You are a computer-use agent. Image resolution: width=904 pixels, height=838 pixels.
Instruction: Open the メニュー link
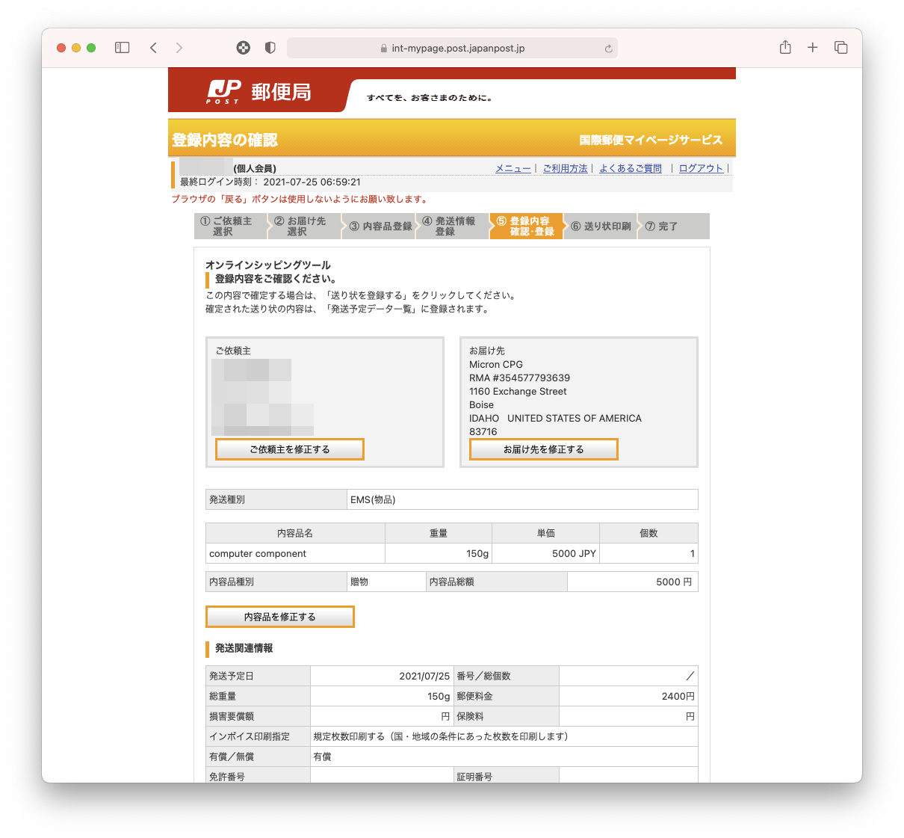pos(513,168)
